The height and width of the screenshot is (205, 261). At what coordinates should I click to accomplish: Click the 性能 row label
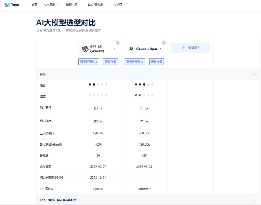[x=43, y=85]
